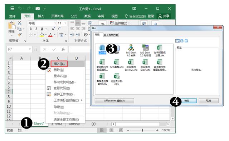Switch to the 页面布局 ribbon tab
Image resolution: width=229 pixels, height=141 pixels.
coord(57,16)
